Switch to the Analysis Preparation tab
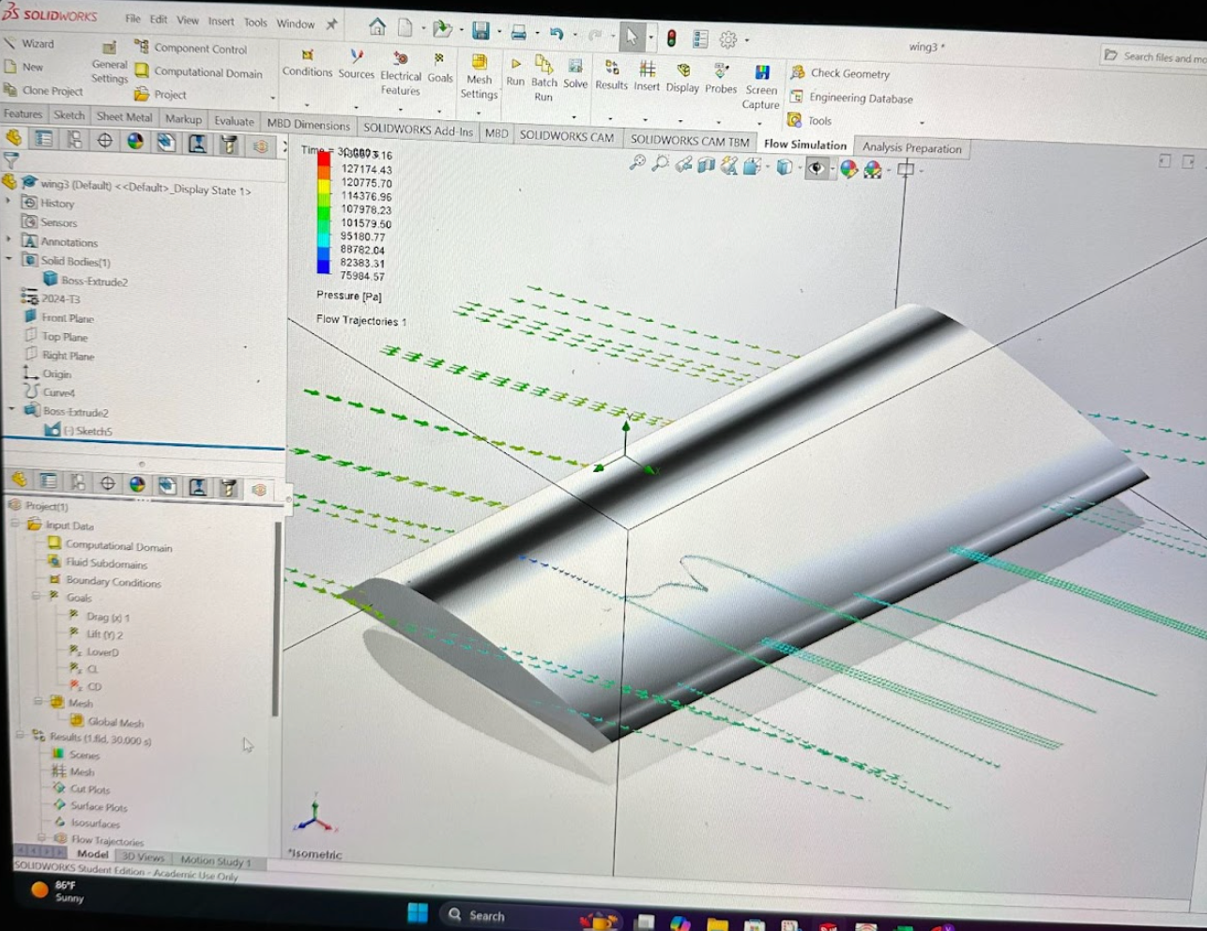This screenshot has width=1207, height=931. pyautogui.click(x=911, y=147)
